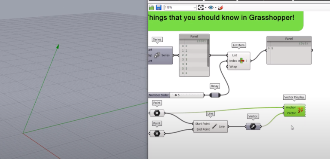Click the List Item component icon
The height and width of the screenshot is (159, 330).
tap(241, 61)
